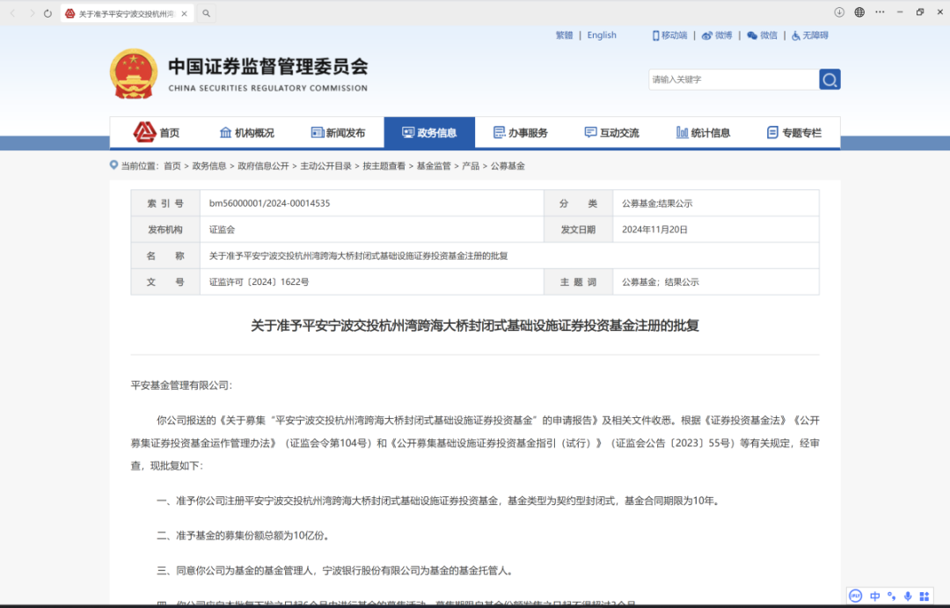Go back with the browser back arrow

click(x=12, y=12)
